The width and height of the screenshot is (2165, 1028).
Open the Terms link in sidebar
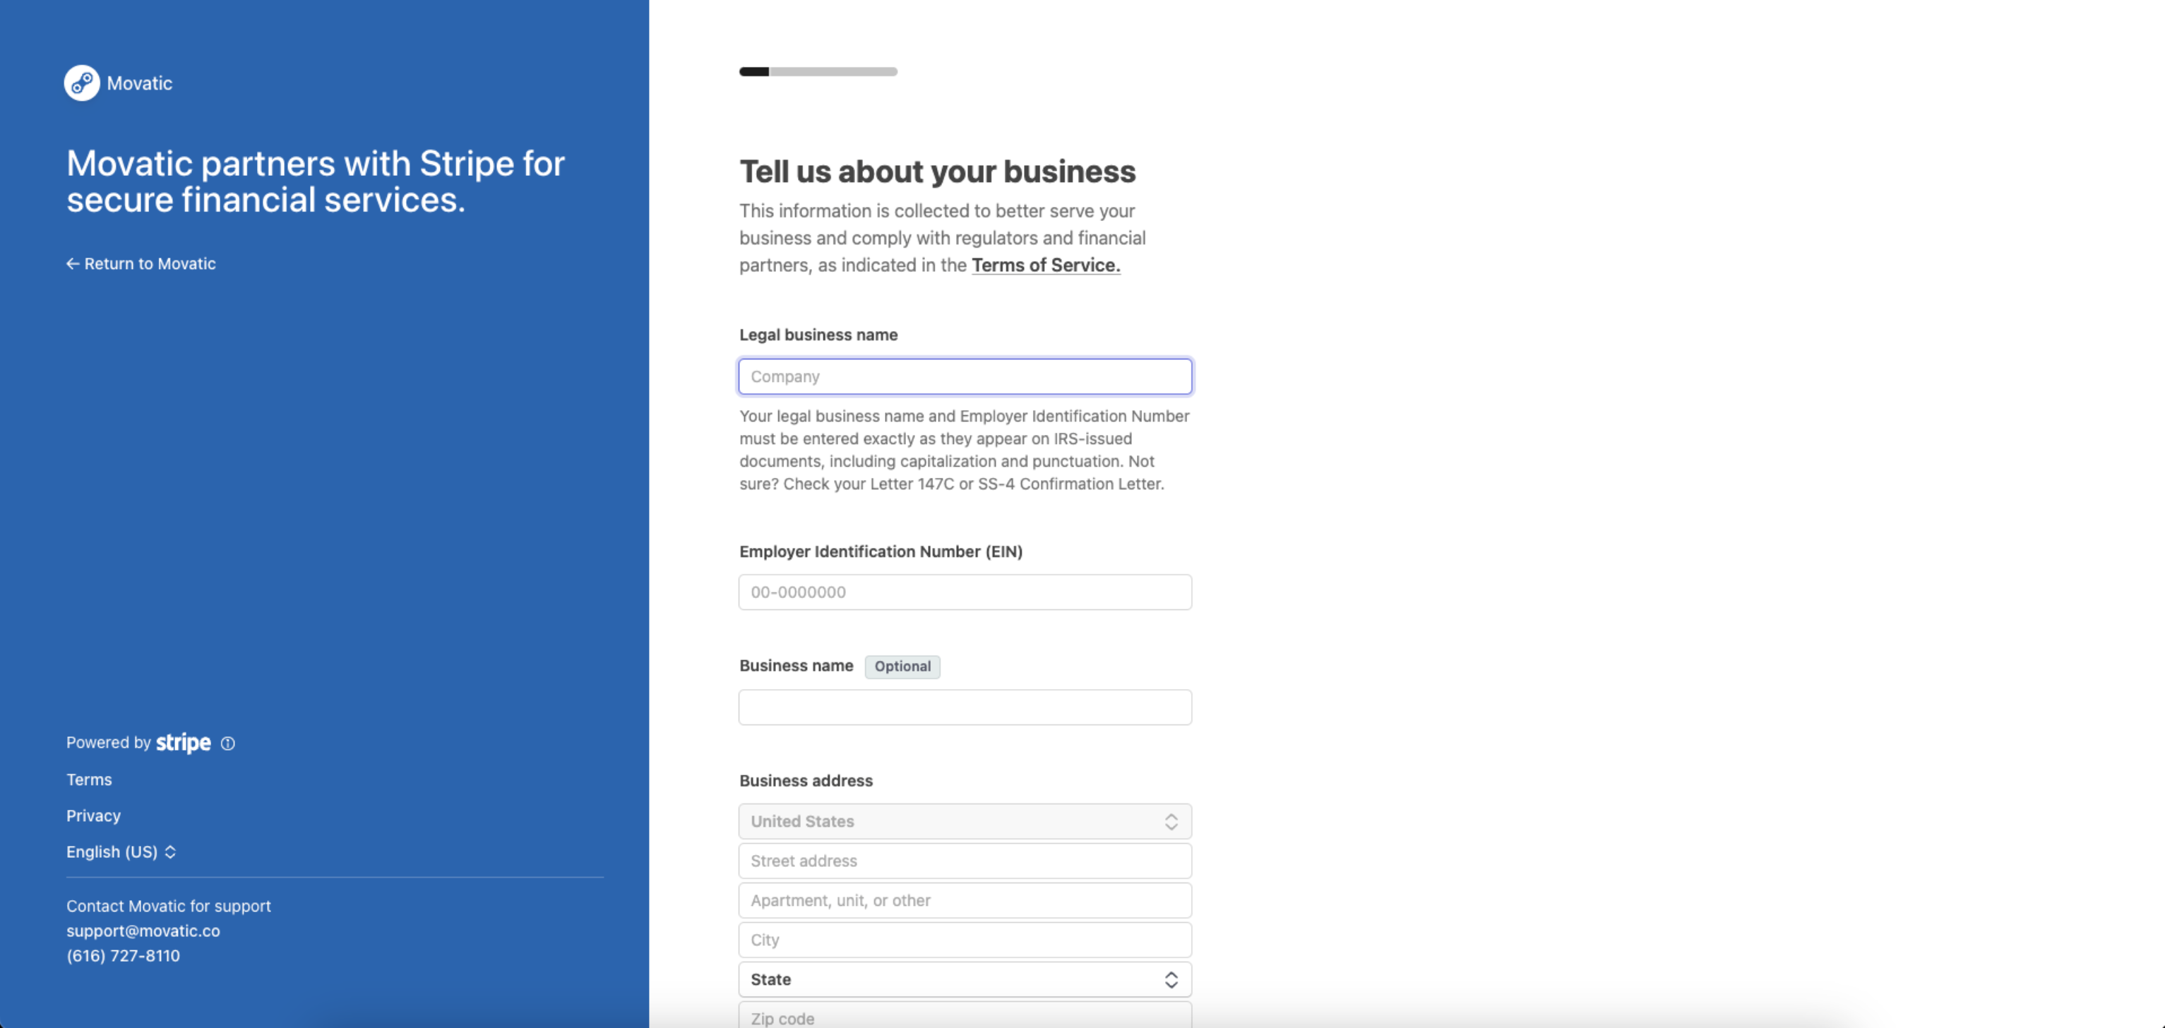(x=89, y=779)
